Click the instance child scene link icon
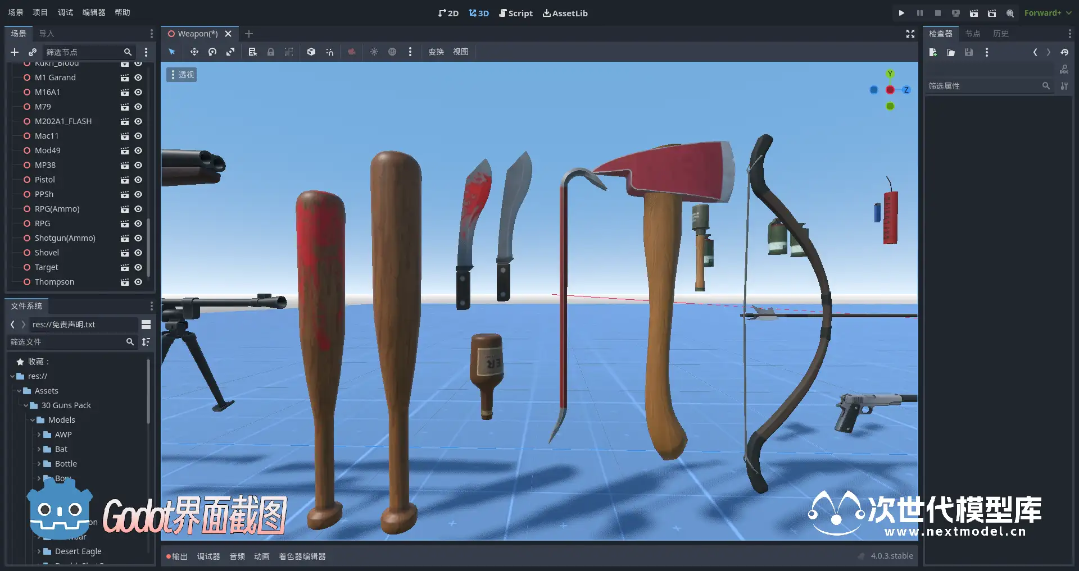Viewport: 1079px width, 571px height. tap(33, 52)
